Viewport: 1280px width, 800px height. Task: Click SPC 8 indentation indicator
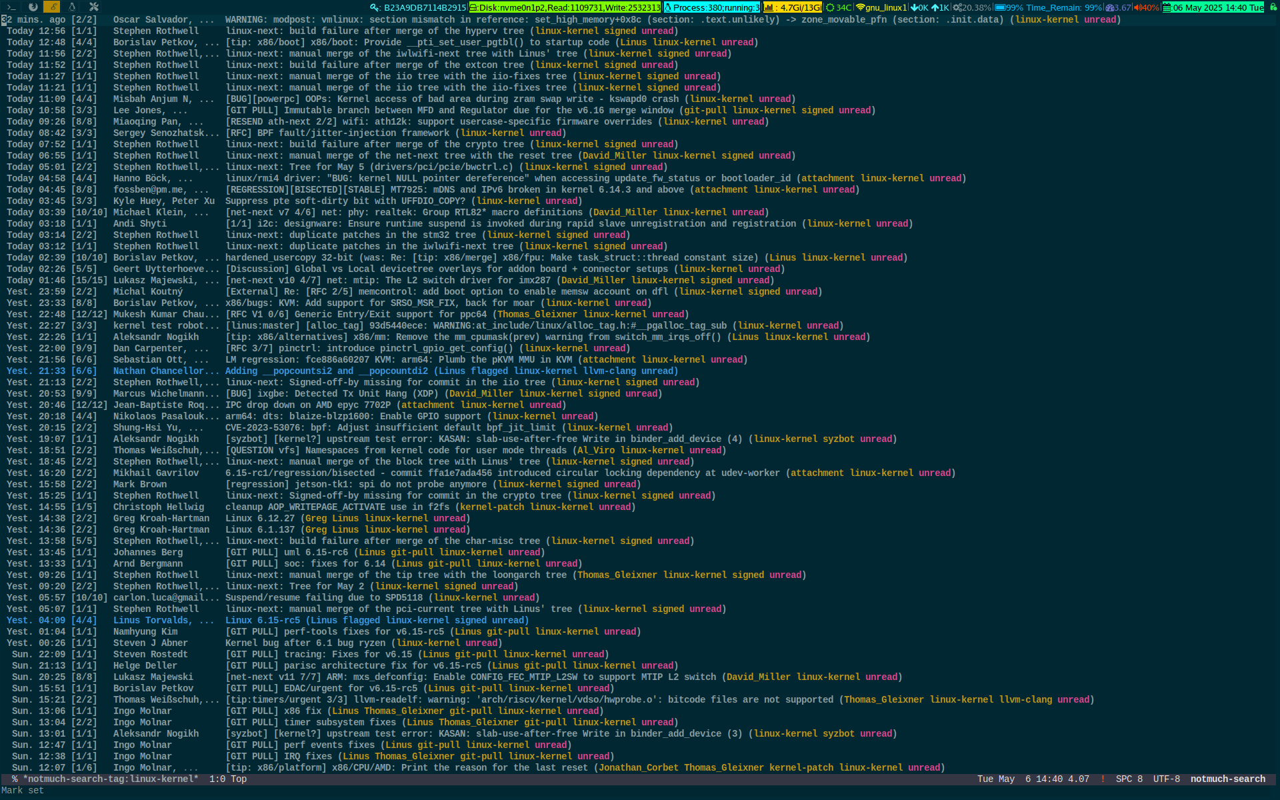point(1129,779)
